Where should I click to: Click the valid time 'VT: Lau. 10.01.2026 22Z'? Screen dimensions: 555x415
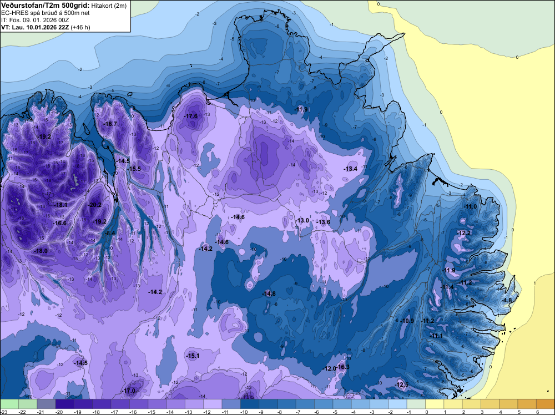point(35,27)
